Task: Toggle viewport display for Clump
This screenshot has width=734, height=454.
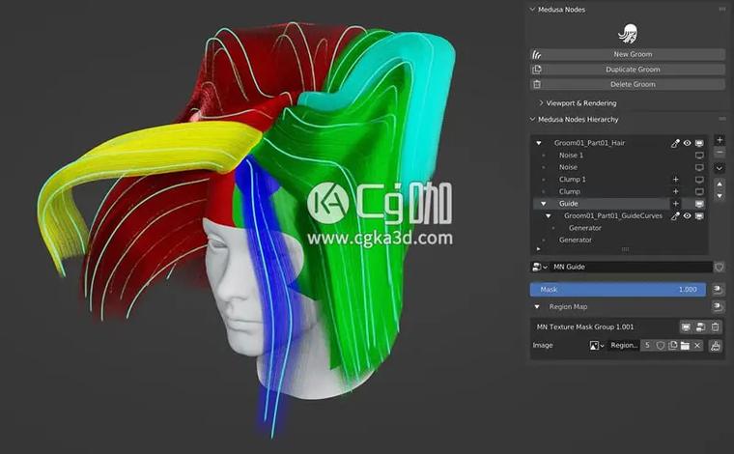Action: pyautogui.click(x=699, y=191)
